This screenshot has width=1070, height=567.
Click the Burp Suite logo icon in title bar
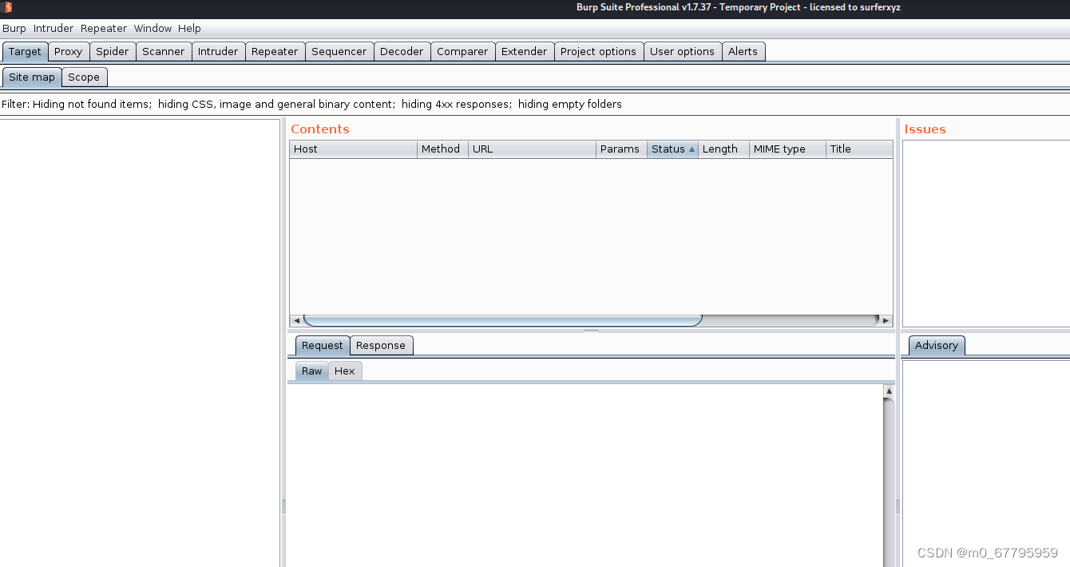tap(8, 7)
